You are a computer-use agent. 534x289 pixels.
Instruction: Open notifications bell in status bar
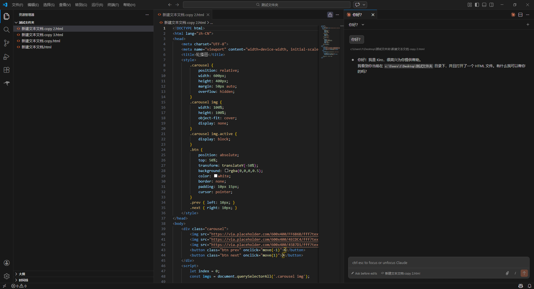(530, 286)
